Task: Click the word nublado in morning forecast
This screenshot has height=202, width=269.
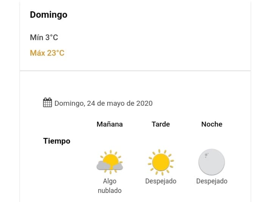Action: [109, 191]
